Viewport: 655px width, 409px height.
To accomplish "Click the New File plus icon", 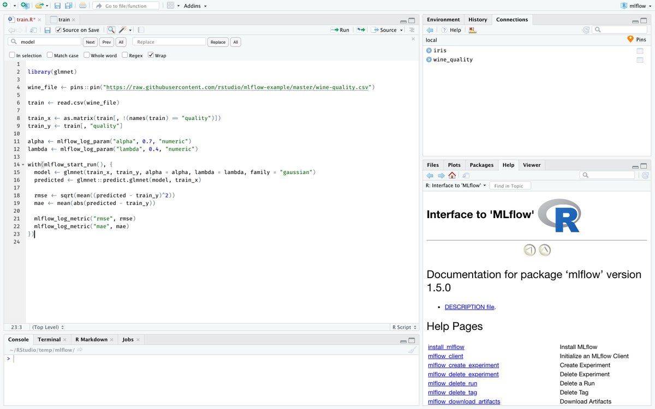I will click(5, 5).
